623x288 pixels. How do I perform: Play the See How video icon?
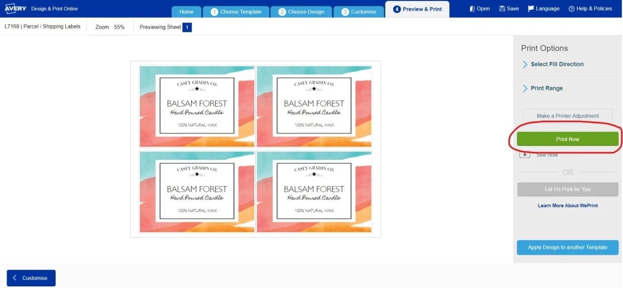point(524,154)
